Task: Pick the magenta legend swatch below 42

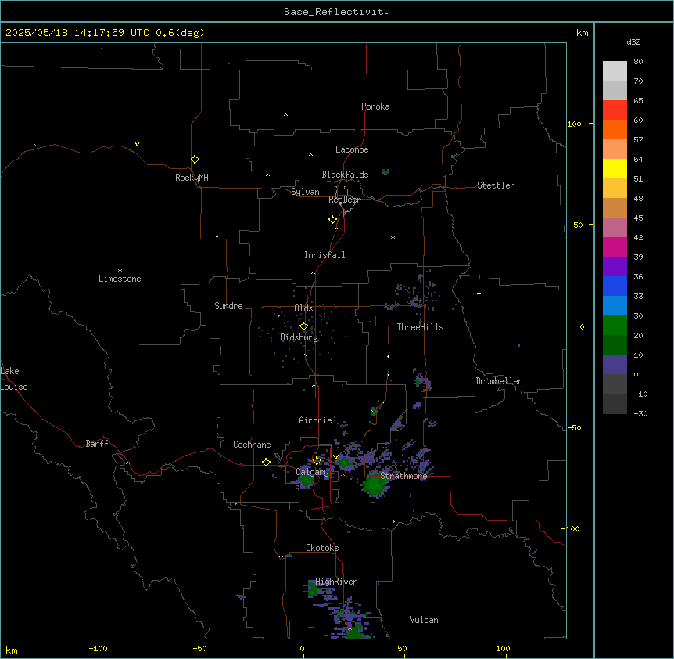Action: pyautogui.click(x=615, y=247)
